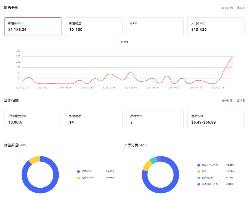
Task: Click the teal segment of the 产品分类GMV donut
Action: [x=154, y=160]
